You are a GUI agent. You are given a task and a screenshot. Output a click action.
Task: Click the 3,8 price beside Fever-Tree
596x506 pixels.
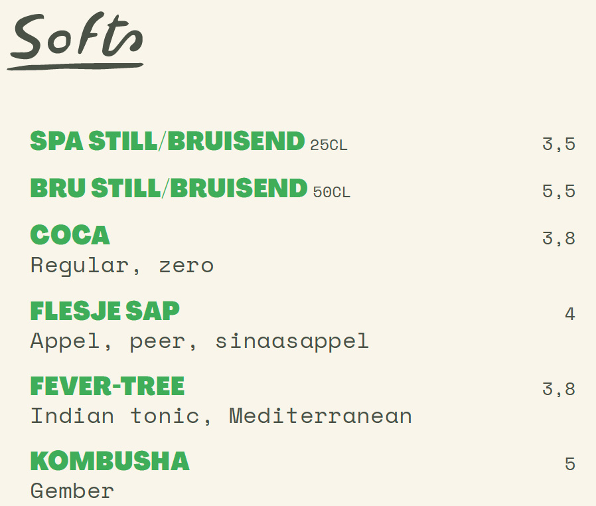(559, 389)
